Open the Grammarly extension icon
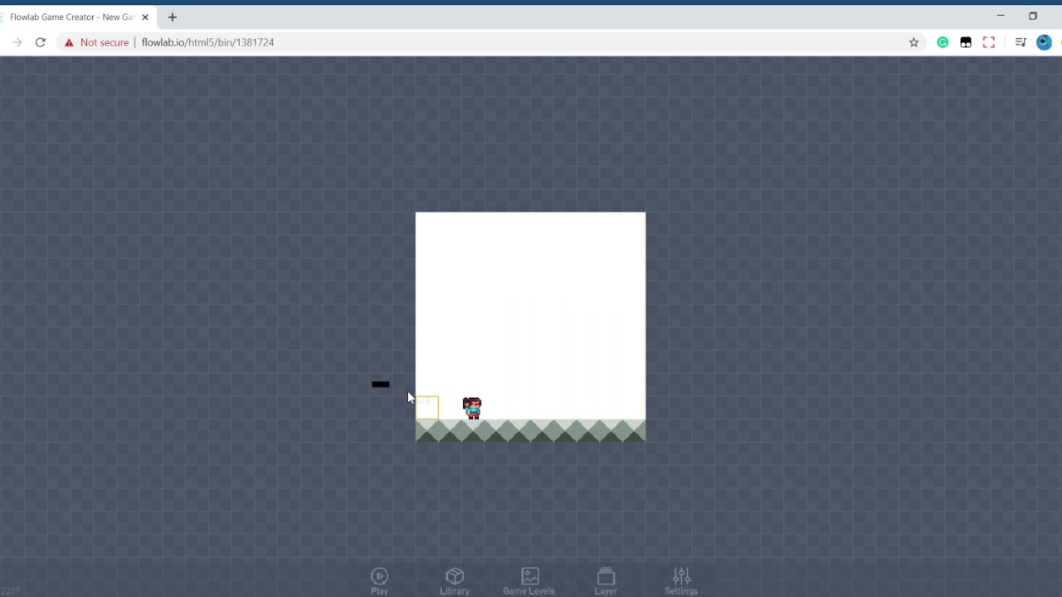This screenshot has width=1062, height=597. click(943, 42)
